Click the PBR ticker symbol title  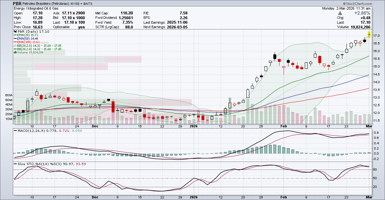(17, 4)
